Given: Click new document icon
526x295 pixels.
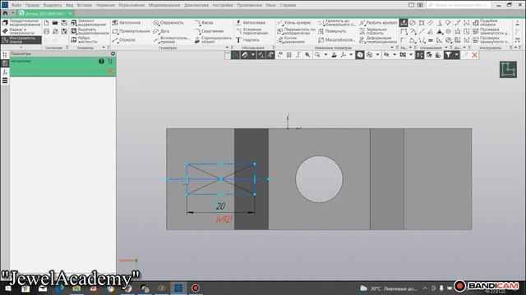Looking at the screenshot, I should click(46, 23).
